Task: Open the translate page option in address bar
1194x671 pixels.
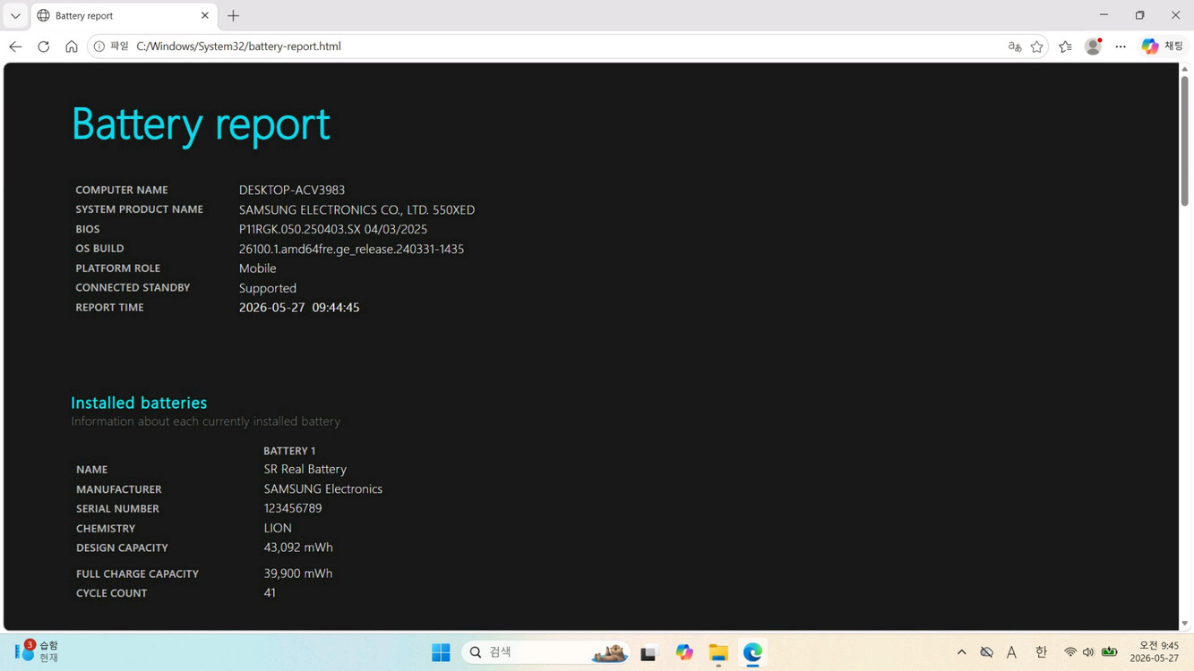Action: tap(1015, 47)
